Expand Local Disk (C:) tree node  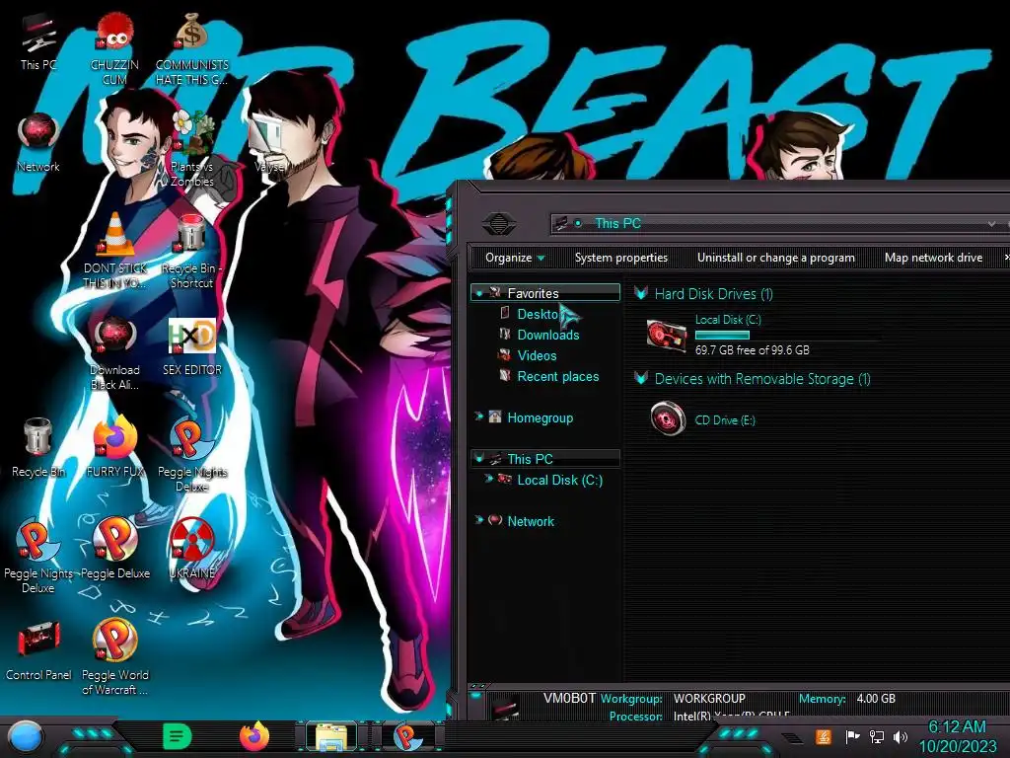pyautogui.click(x=488, y=479)
